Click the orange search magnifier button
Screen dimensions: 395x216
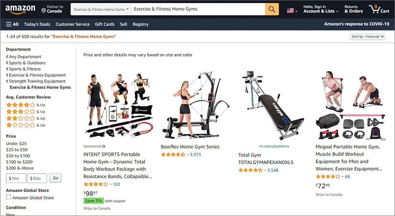[x=272, y=9]
